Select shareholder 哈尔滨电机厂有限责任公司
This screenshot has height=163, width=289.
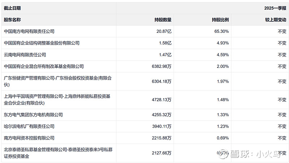29,126
